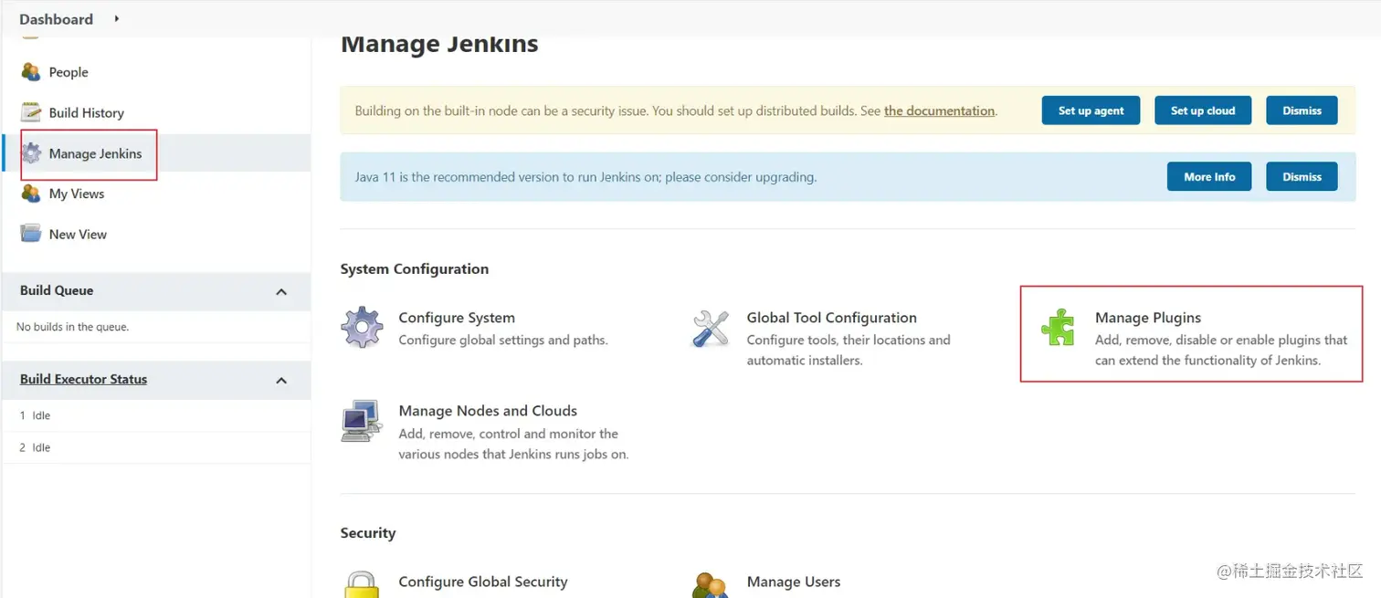Viewport: 1381px width, 598px height.
Task: Click the Manage Jenkins page title
Action: tap(439, 43)
